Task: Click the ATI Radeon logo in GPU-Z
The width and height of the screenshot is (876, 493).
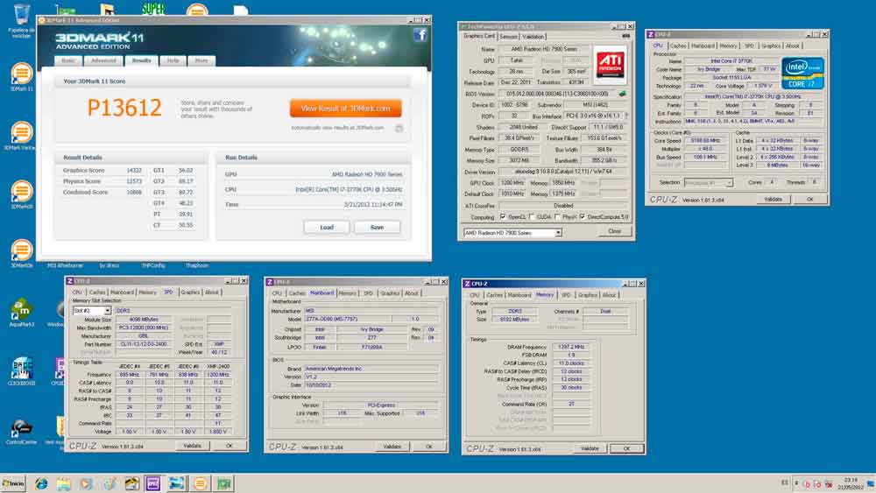Action: [x=610, y=65]
